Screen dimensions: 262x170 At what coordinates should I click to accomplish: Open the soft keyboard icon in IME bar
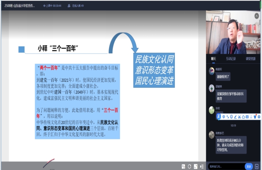247,117
